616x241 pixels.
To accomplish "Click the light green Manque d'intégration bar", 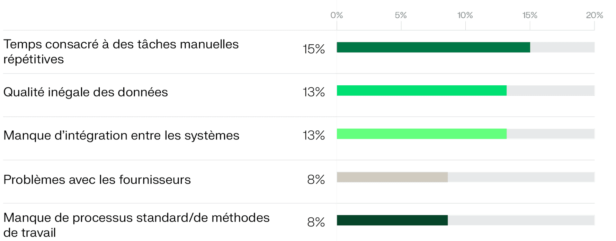I will click(x=422, y=134).
